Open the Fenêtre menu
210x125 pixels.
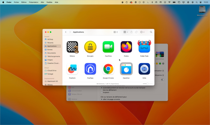click(x=49, y=2)
